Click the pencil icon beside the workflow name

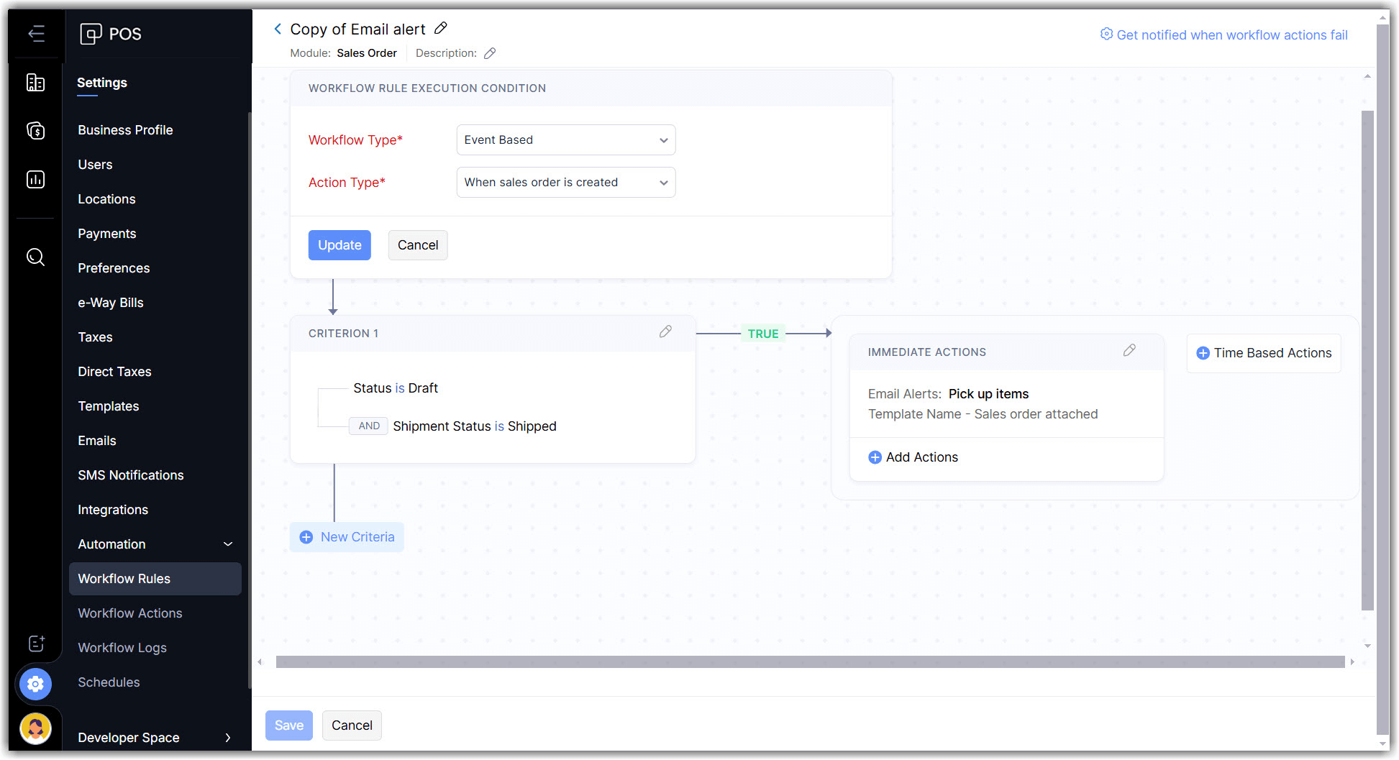(x=441, y=29)
